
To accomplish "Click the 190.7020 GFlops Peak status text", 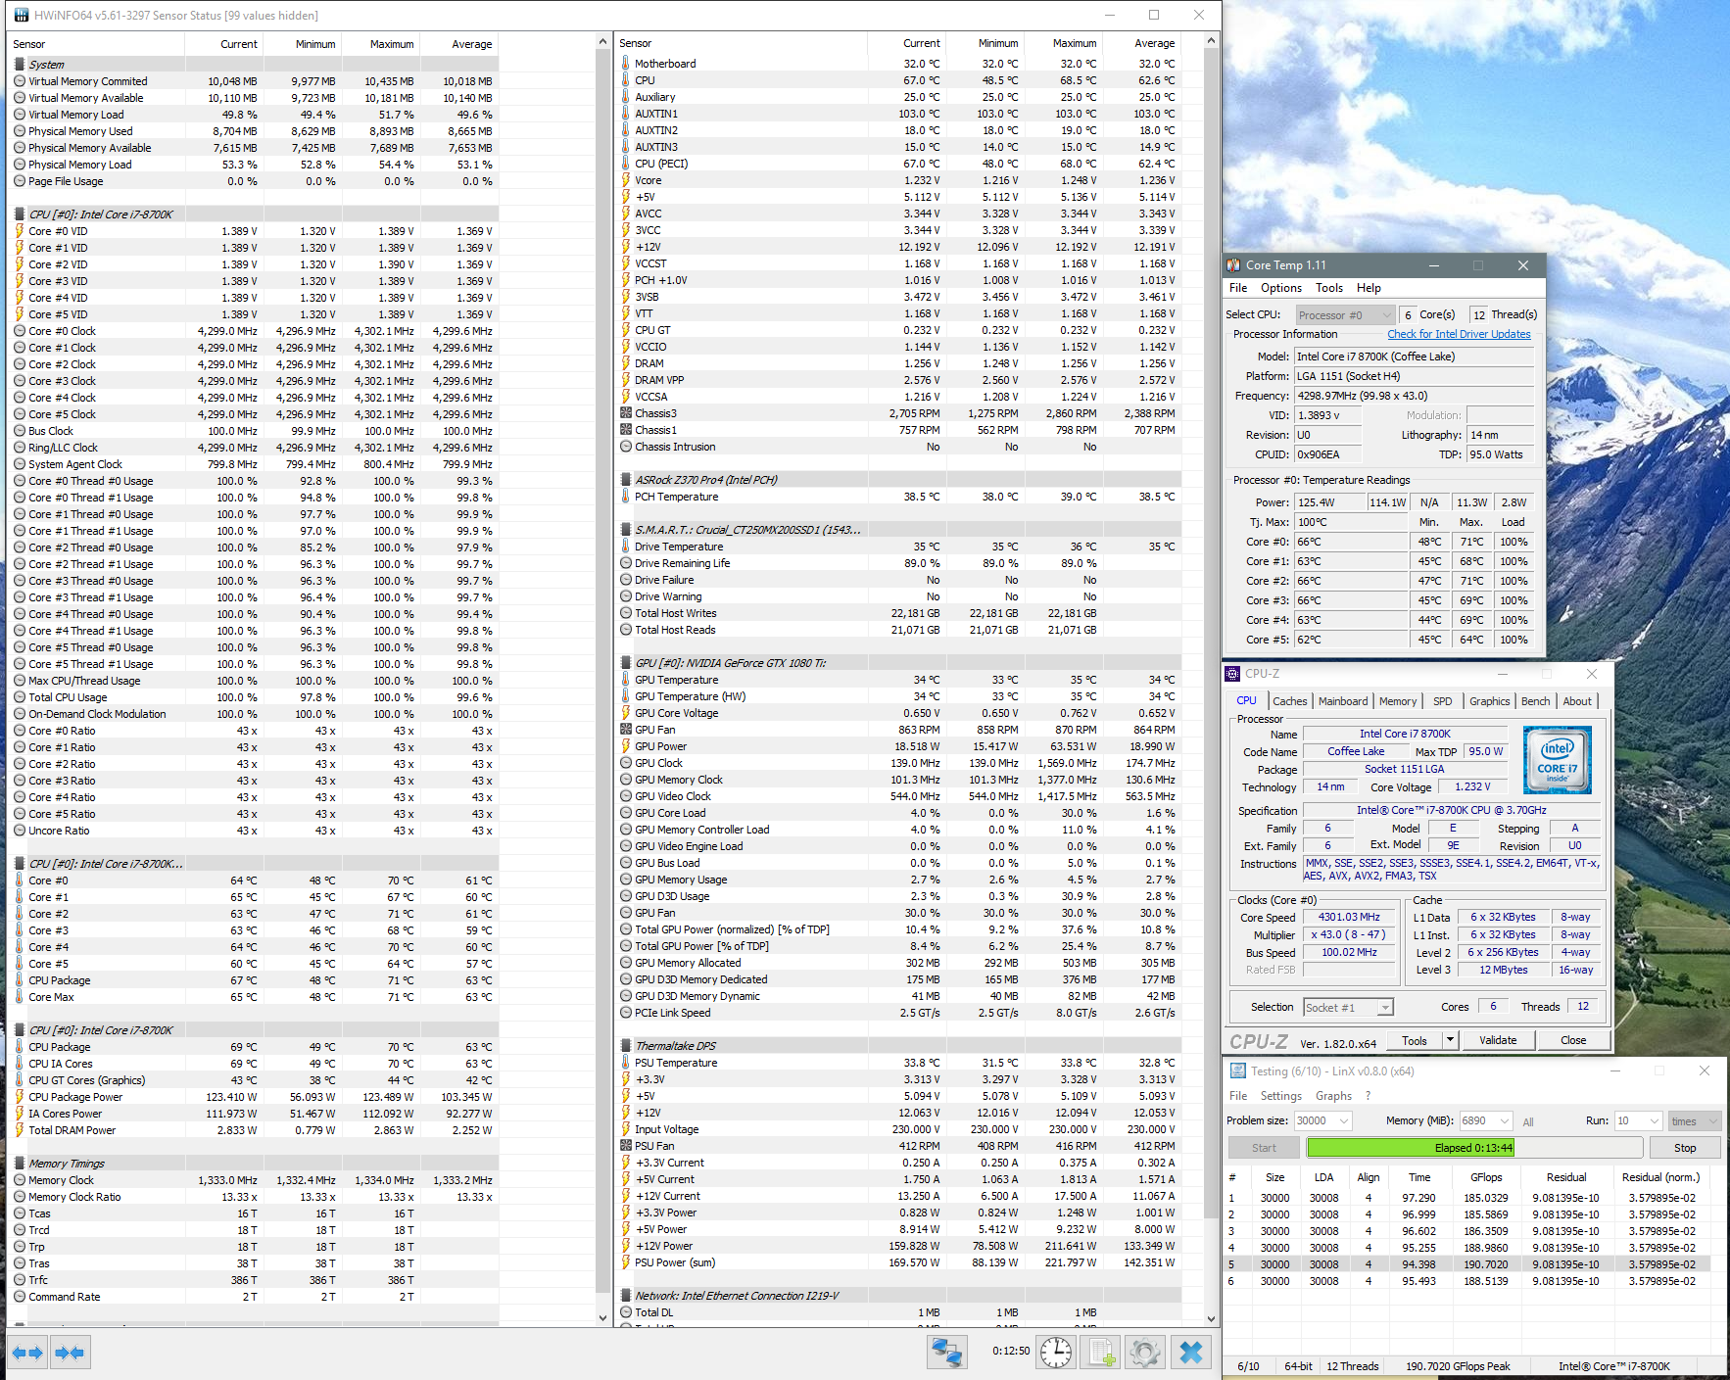I will [x=1458, y=1366].
